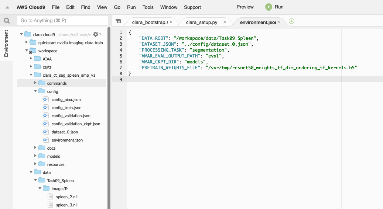This screenshot has width=383, height=209.
Task: Add a new tab with the plus icon
Action: (291, 21)
